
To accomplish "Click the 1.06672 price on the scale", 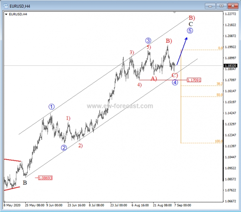I will 231,201.
